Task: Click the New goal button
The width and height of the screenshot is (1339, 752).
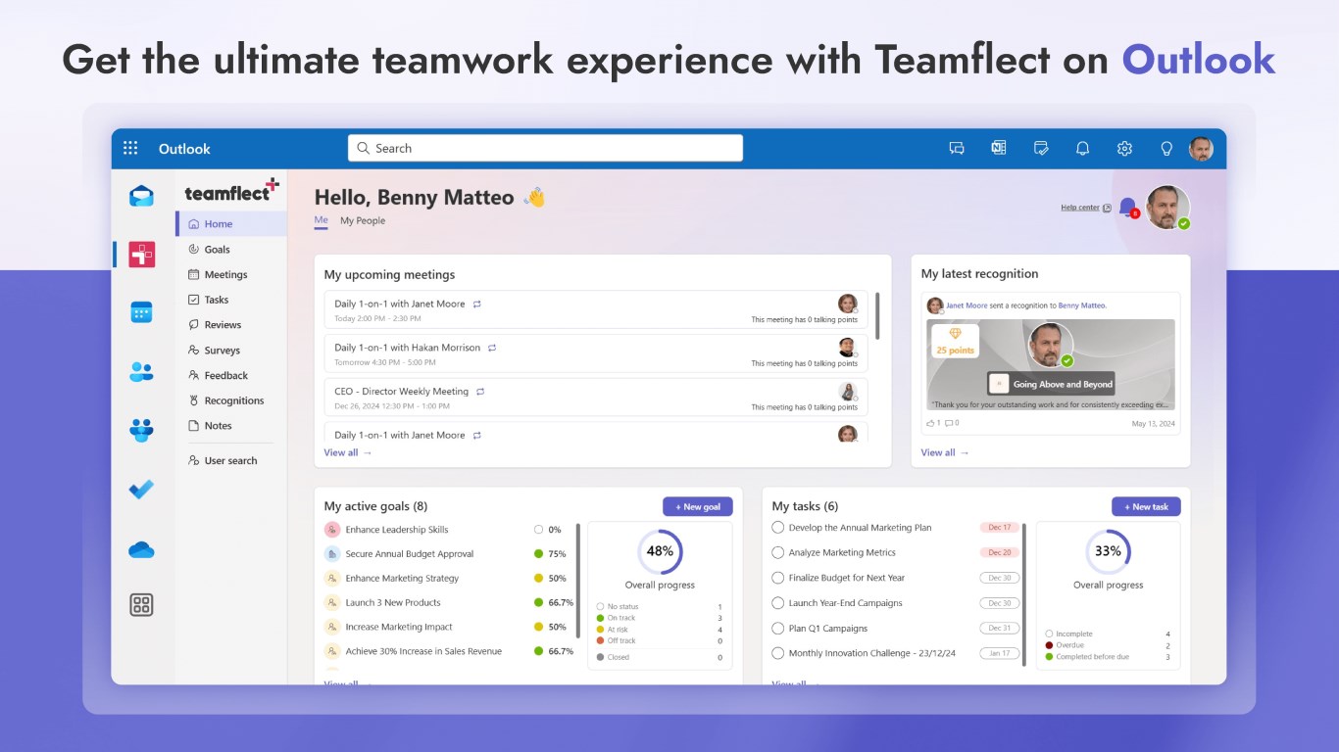Action: coord(698,506)
